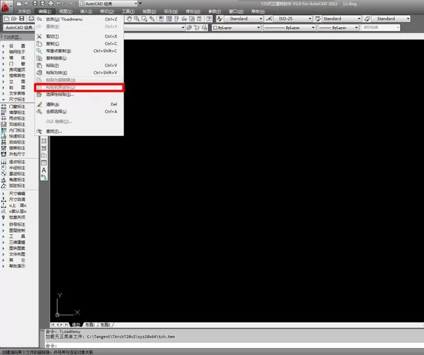Click the T20天正 panel title bar
This screenshot has width=424, height=355.
pos(17,37)
